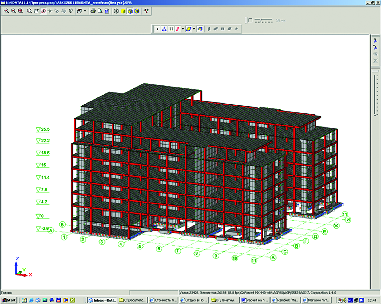Click the print icon in toolbar
The width and height of the screenshot is (381, 304).
pos(93,11)
